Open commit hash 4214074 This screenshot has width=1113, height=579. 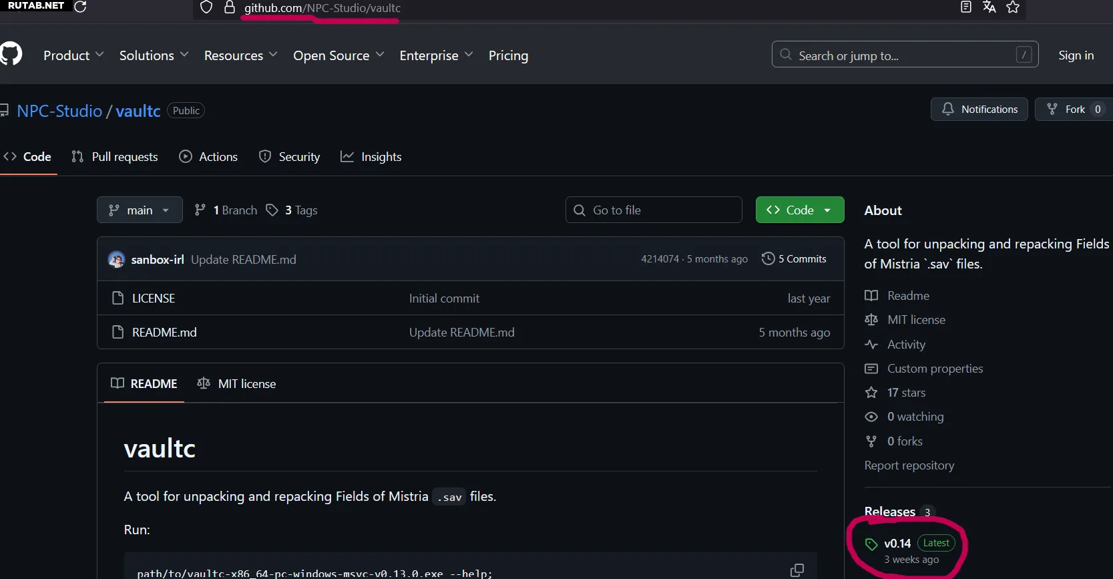tap(660, 259)
